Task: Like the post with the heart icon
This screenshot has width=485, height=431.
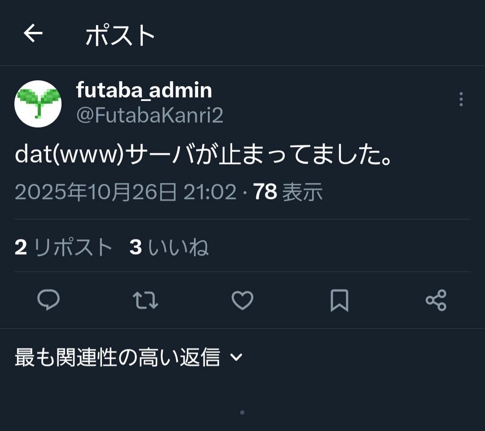Action: tap(242, 300)
